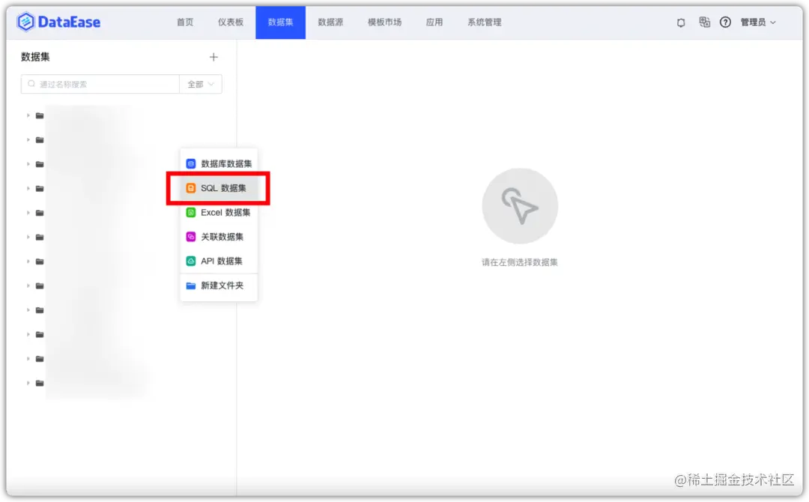
Task: Click the 数据集 panel heading
Action: pos(36,57)
